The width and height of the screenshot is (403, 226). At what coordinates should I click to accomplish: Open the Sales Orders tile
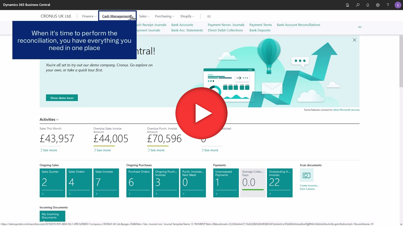pos(79,183)
